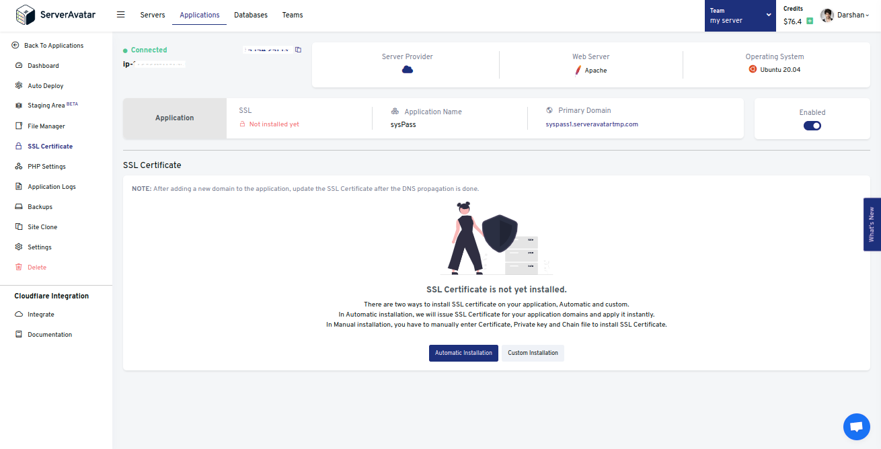
Task: Open the SSL Certificate sidebar section
Action: (50, 146)
